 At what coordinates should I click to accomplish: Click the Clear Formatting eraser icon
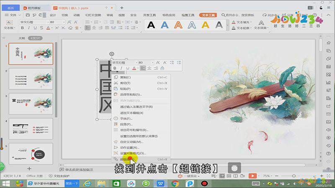(70, 28)
